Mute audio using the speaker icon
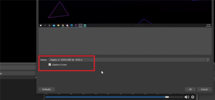Screen dimensions: 215x100 click(187, 97)
